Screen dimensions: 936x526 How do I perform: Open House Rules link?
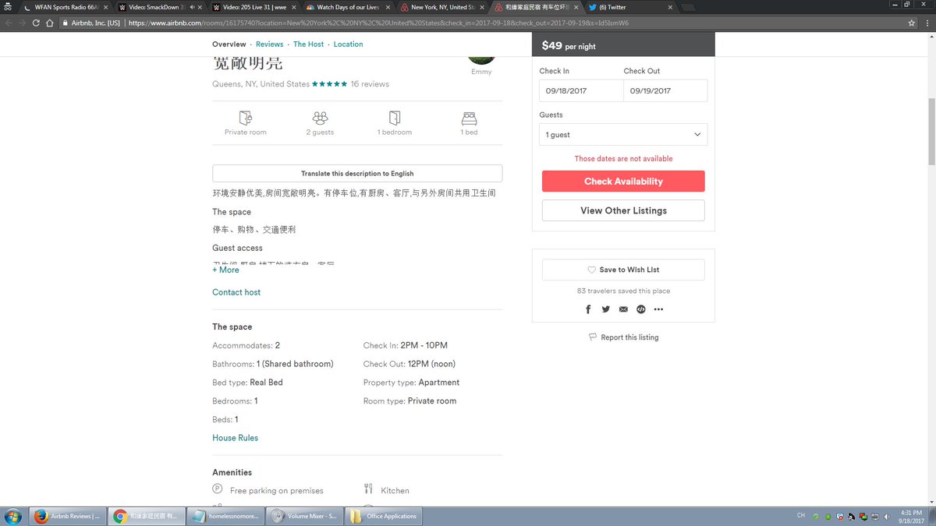pyautogui.click(x=235, y=438)
